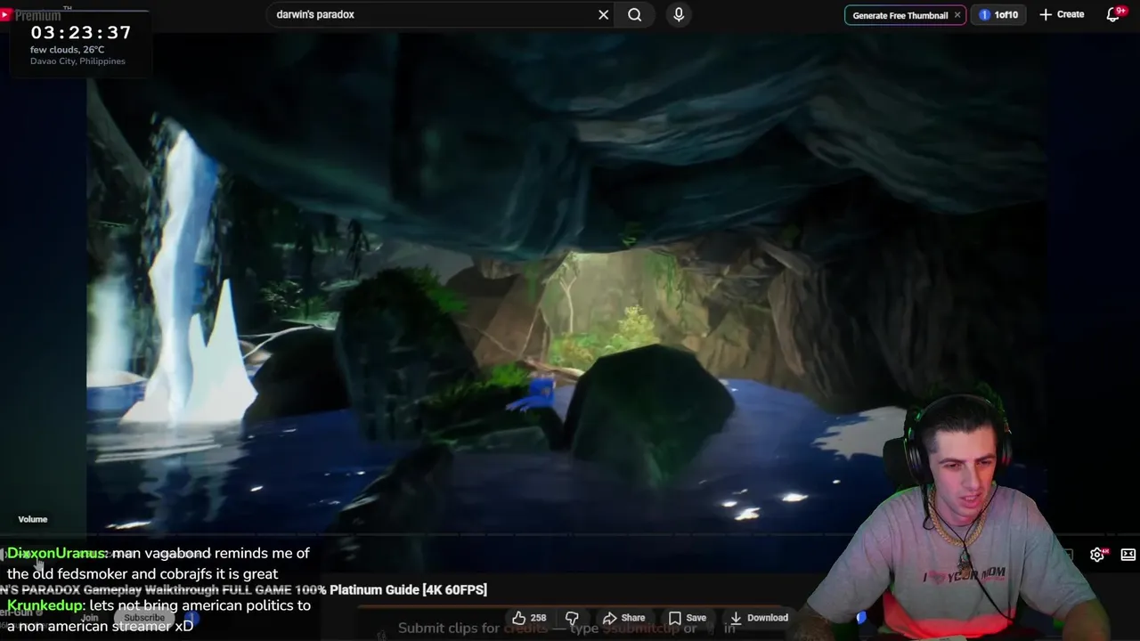Open notifications bell with 9+ badge

(1113, 14)
